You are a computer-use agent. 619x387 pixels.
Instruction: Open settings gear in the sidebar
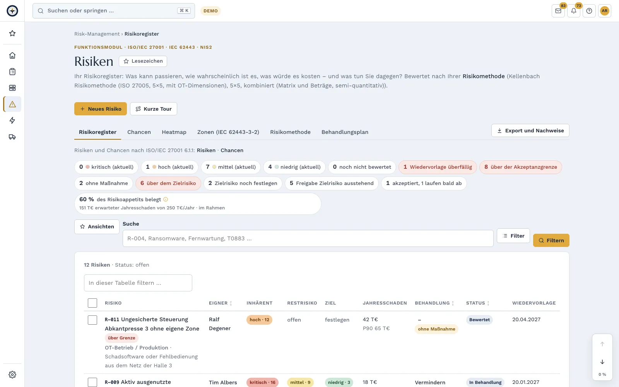pyautogui.click(x=12, y=375)
